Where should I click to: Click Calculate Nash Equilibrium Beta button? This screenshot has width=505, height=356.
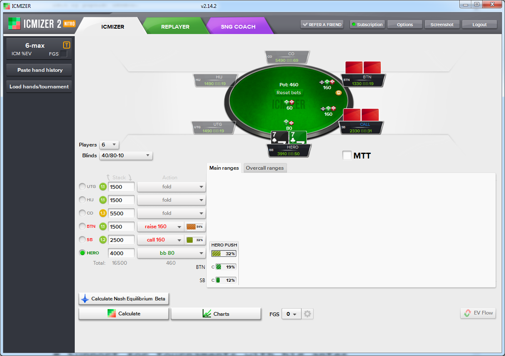click(124, 299)
